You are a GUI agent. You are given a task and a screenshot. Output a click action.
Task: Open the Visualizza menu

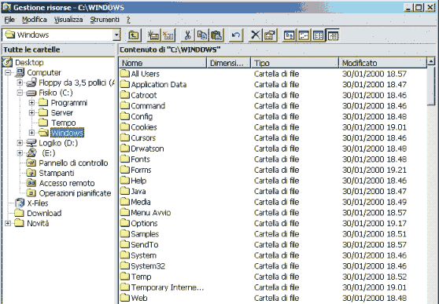point(68,20)
